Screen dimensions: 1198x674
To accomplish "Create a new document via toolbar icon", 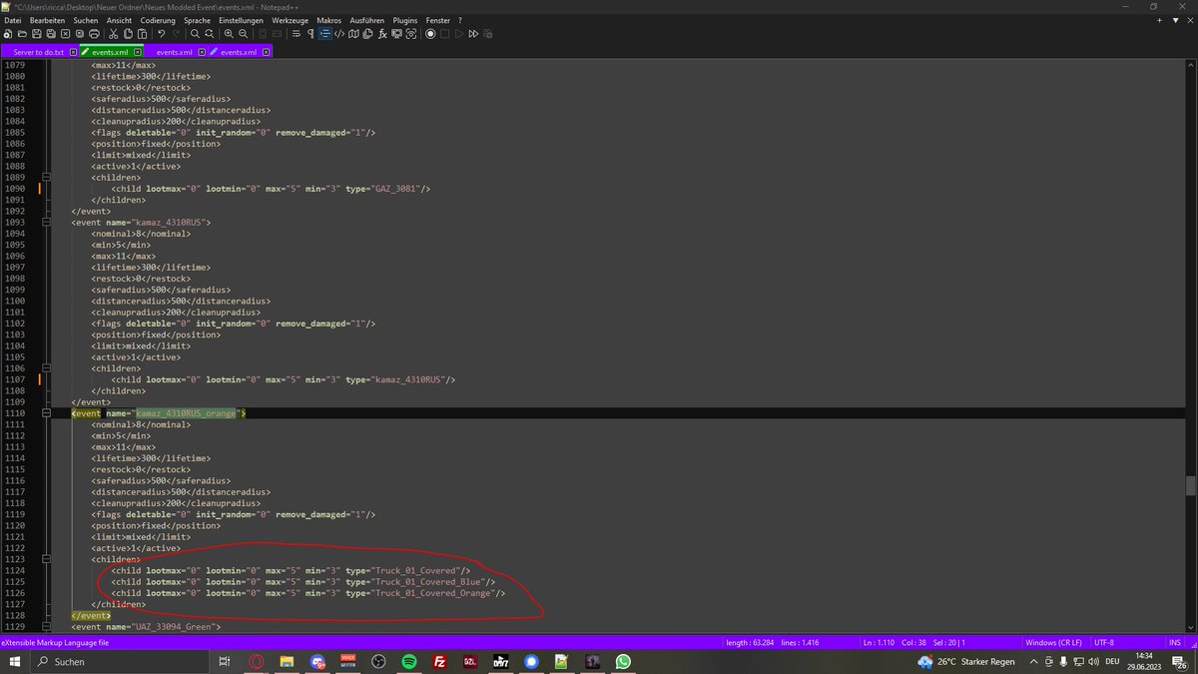I will (x=8, y=34).
